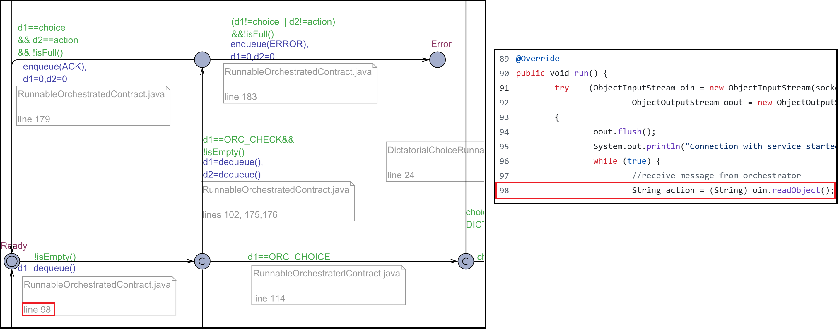Select the highlighted 'line 98' annotation
839x333 pixels.
click(x=38, y=309)
